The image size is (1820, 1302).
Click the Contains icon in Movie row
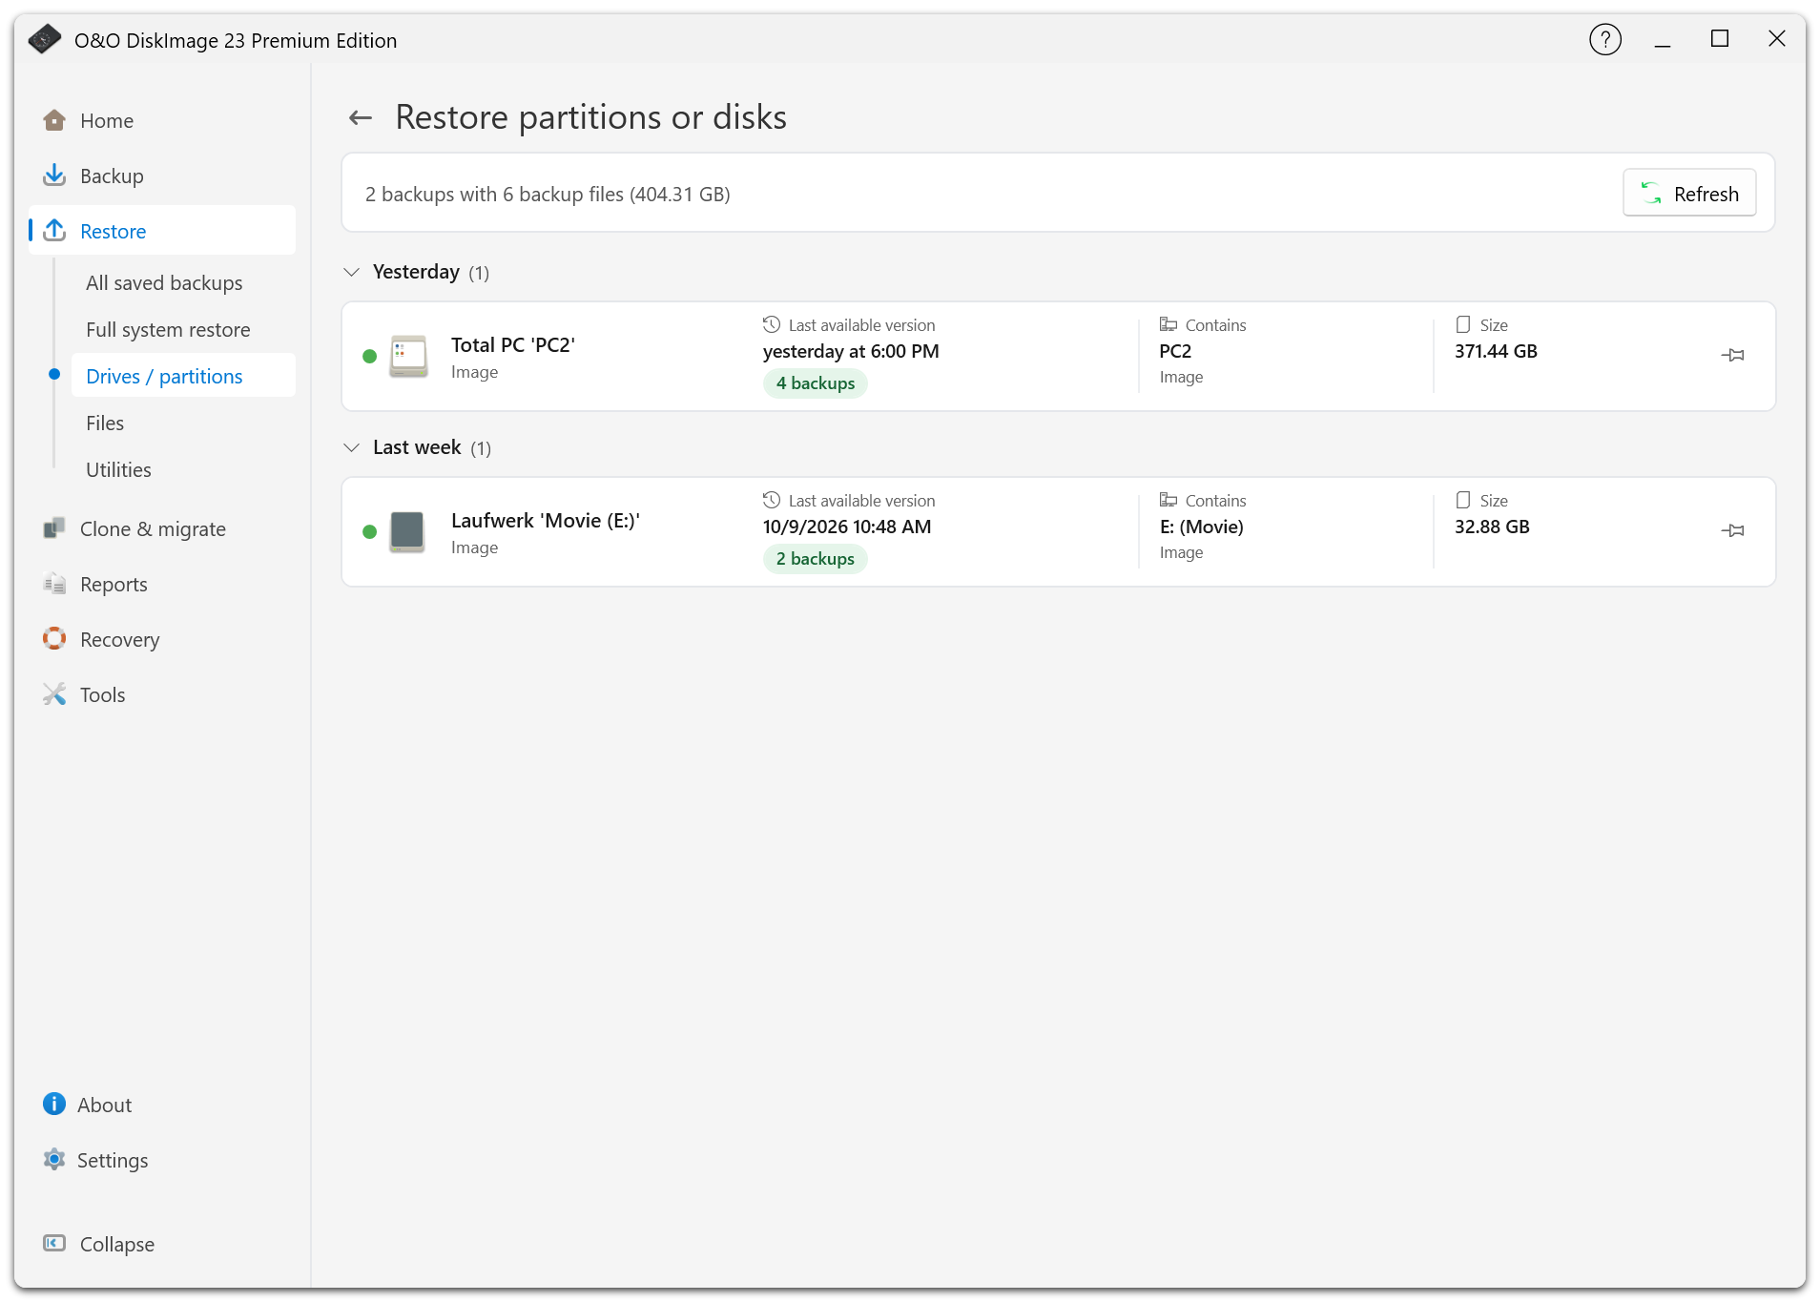1169,500
